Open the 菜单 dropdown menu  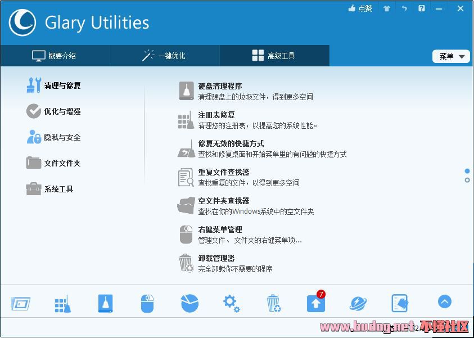click(x=451, y=56)
